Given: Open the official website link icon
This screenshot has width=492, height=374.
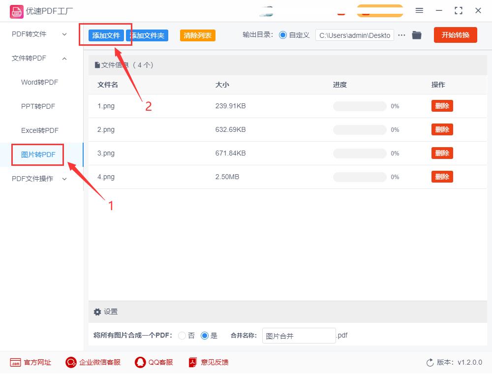Looking at the screenshot, I should (16, 362).
